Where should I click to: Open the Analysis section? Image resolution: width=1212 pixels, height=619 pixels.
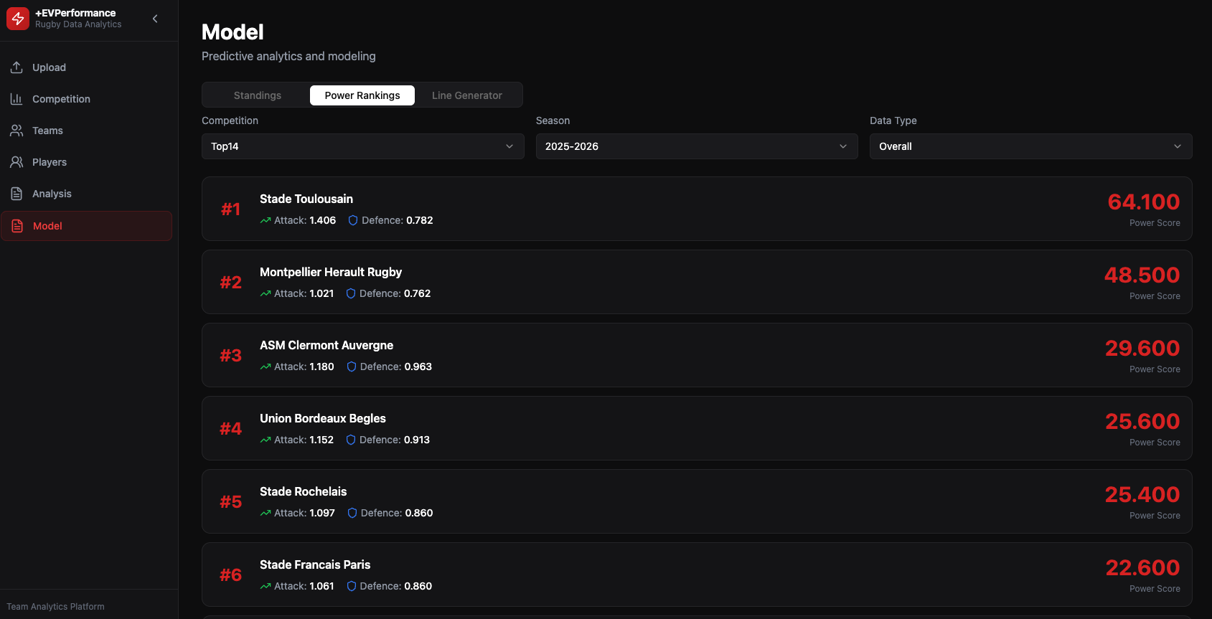coord(86,194)
